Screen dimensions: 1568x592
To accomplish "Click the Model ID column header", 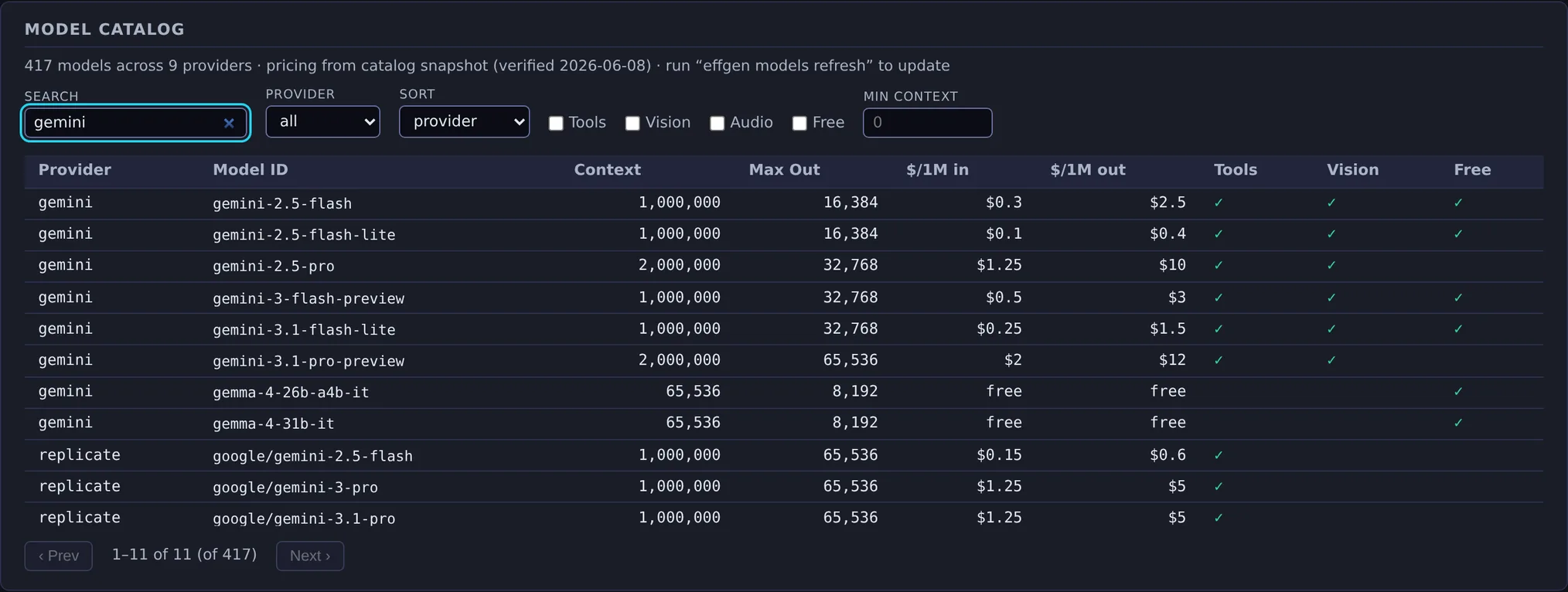I will click(x=251, y=170).
